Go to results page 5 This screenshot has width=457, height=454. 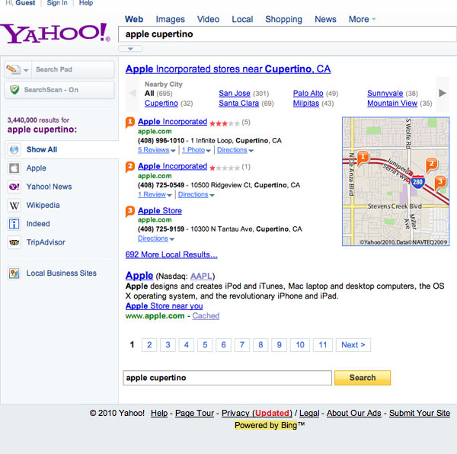click(x=205, y=345)
